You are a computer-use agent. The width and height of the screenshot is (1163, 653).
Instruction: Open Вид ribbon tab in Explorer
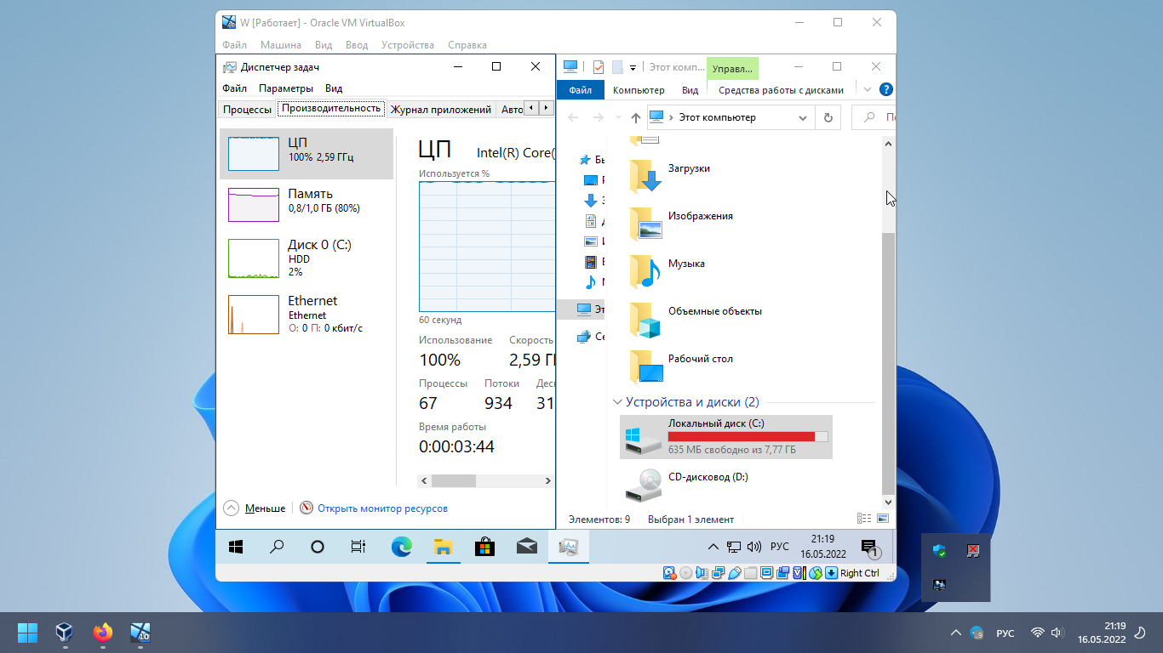coord(690,90)
